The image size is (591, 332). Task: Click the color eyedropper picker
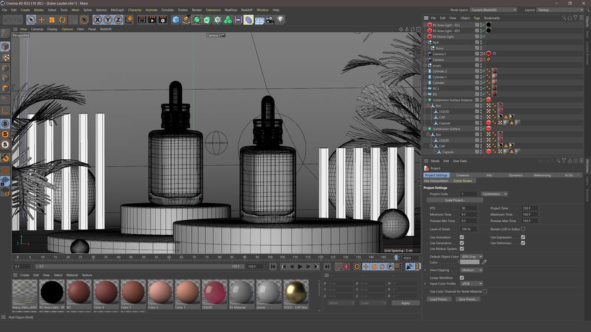(x=485, y=262)
